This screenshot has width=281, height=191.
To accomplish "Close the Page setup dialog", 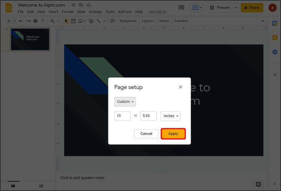I will [181, 87].
